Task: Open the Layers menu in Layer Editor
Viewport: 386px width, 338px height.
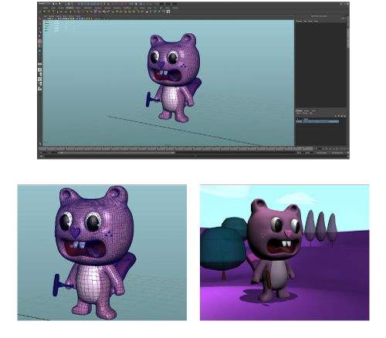Action: 299,113
